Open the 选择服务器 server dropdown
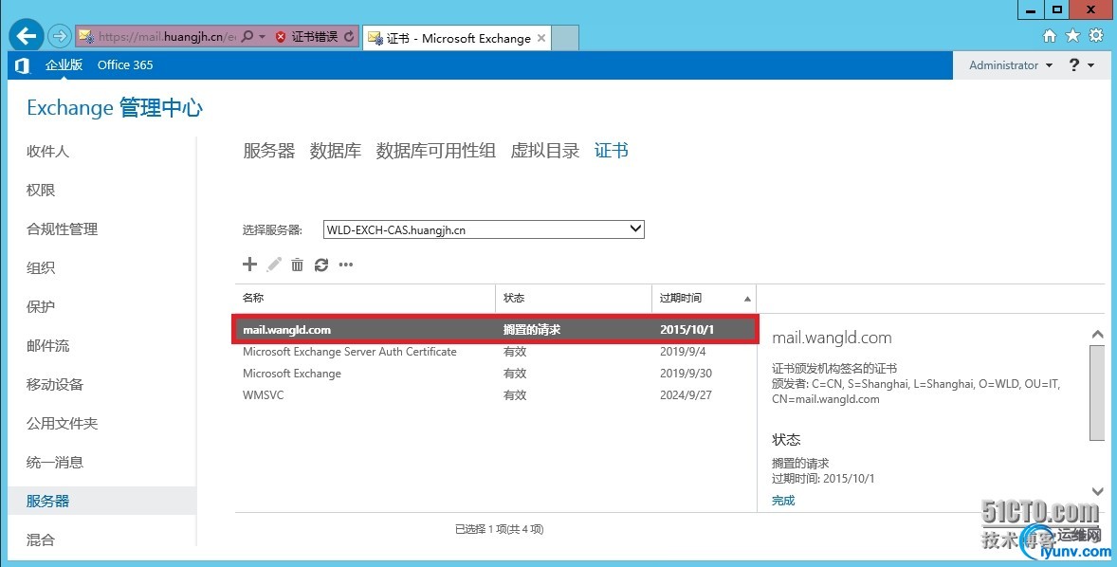This screenshot has height=567, width=1117. coord(484,229)
